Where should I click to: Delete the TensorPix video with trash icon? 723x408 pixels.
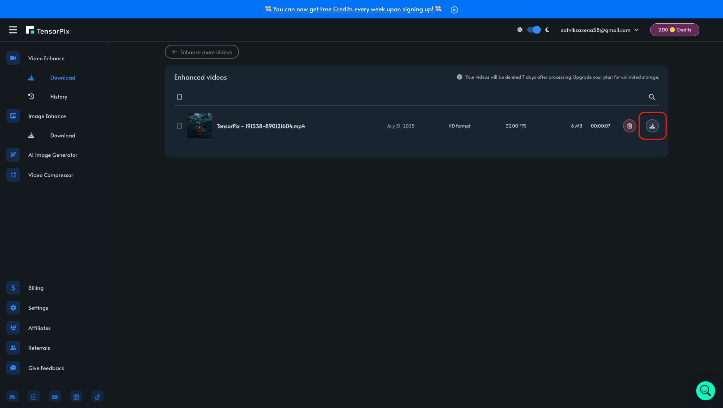pos(629,126)
